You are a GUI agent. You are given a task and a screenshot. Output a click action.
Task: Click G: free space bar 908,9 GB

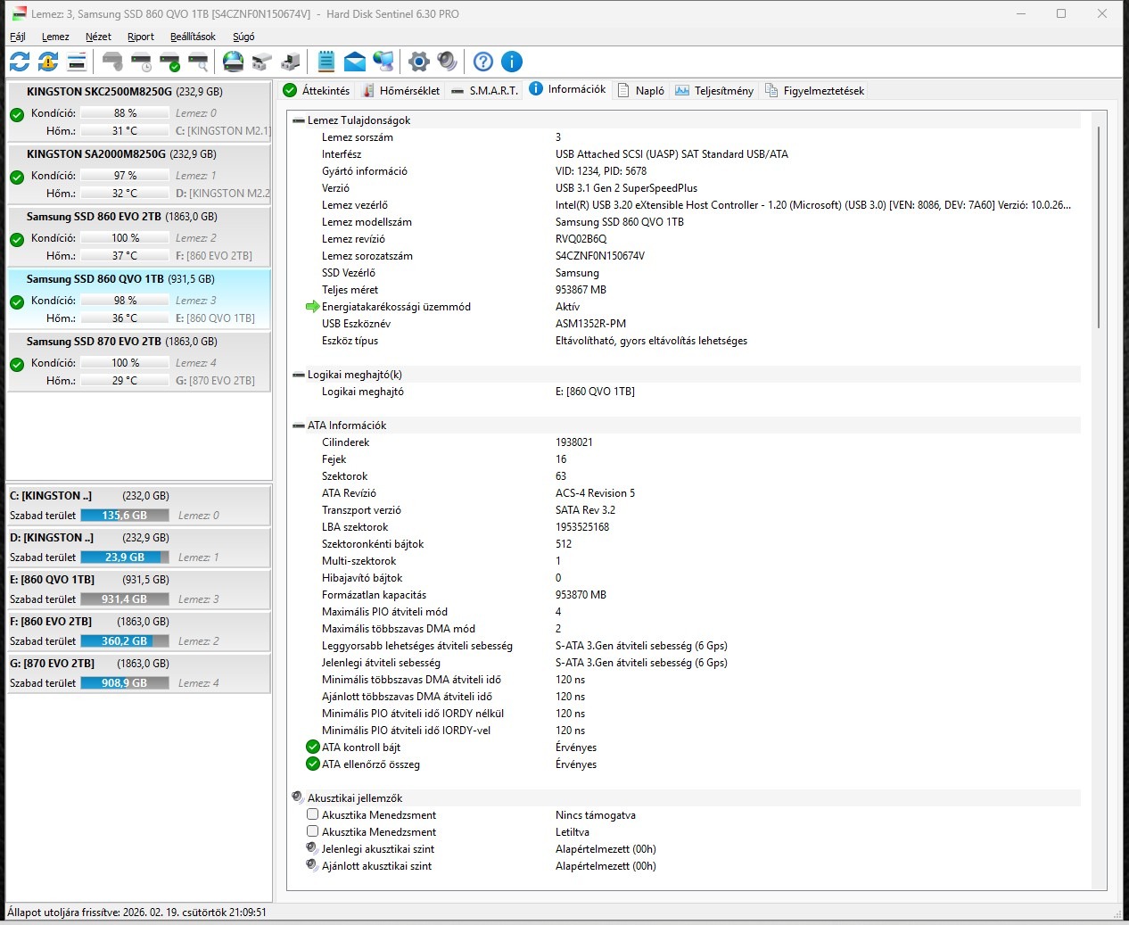(x=125, y=682)
